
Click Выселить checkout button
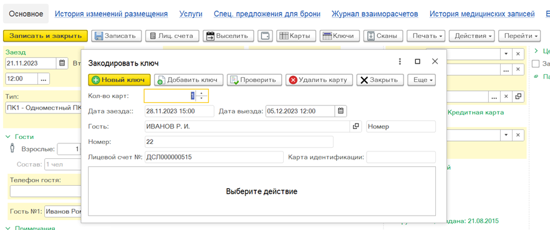[x=228, y=36]
